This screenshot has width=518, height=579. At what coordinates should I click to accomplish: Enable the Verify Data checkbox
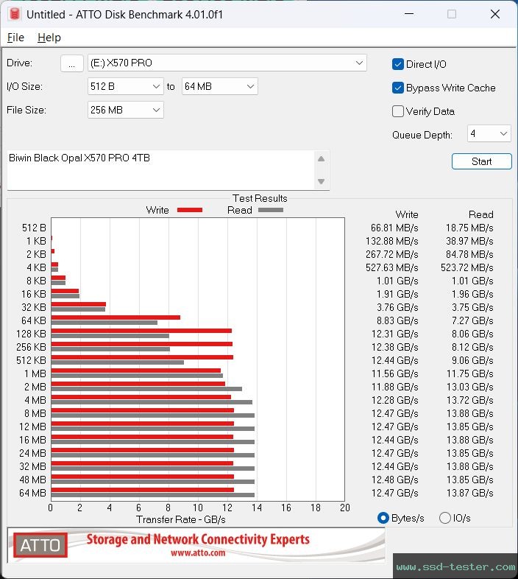398,111
